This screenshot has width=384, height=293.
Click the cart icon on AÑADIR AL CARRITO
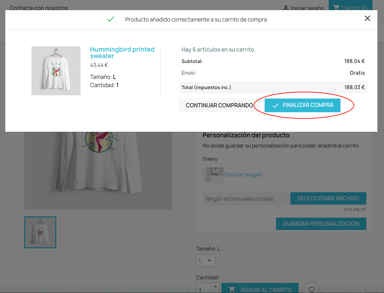coord(232,290)
